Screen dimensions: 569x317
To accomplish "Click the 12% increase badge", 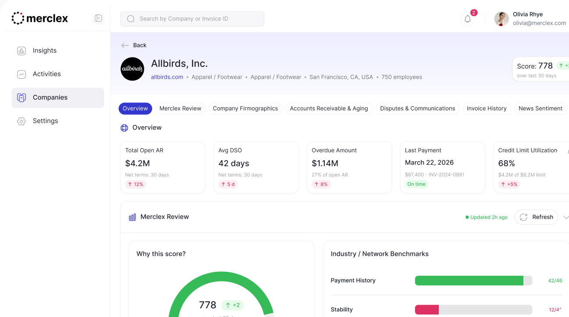I will click(135, 184).
